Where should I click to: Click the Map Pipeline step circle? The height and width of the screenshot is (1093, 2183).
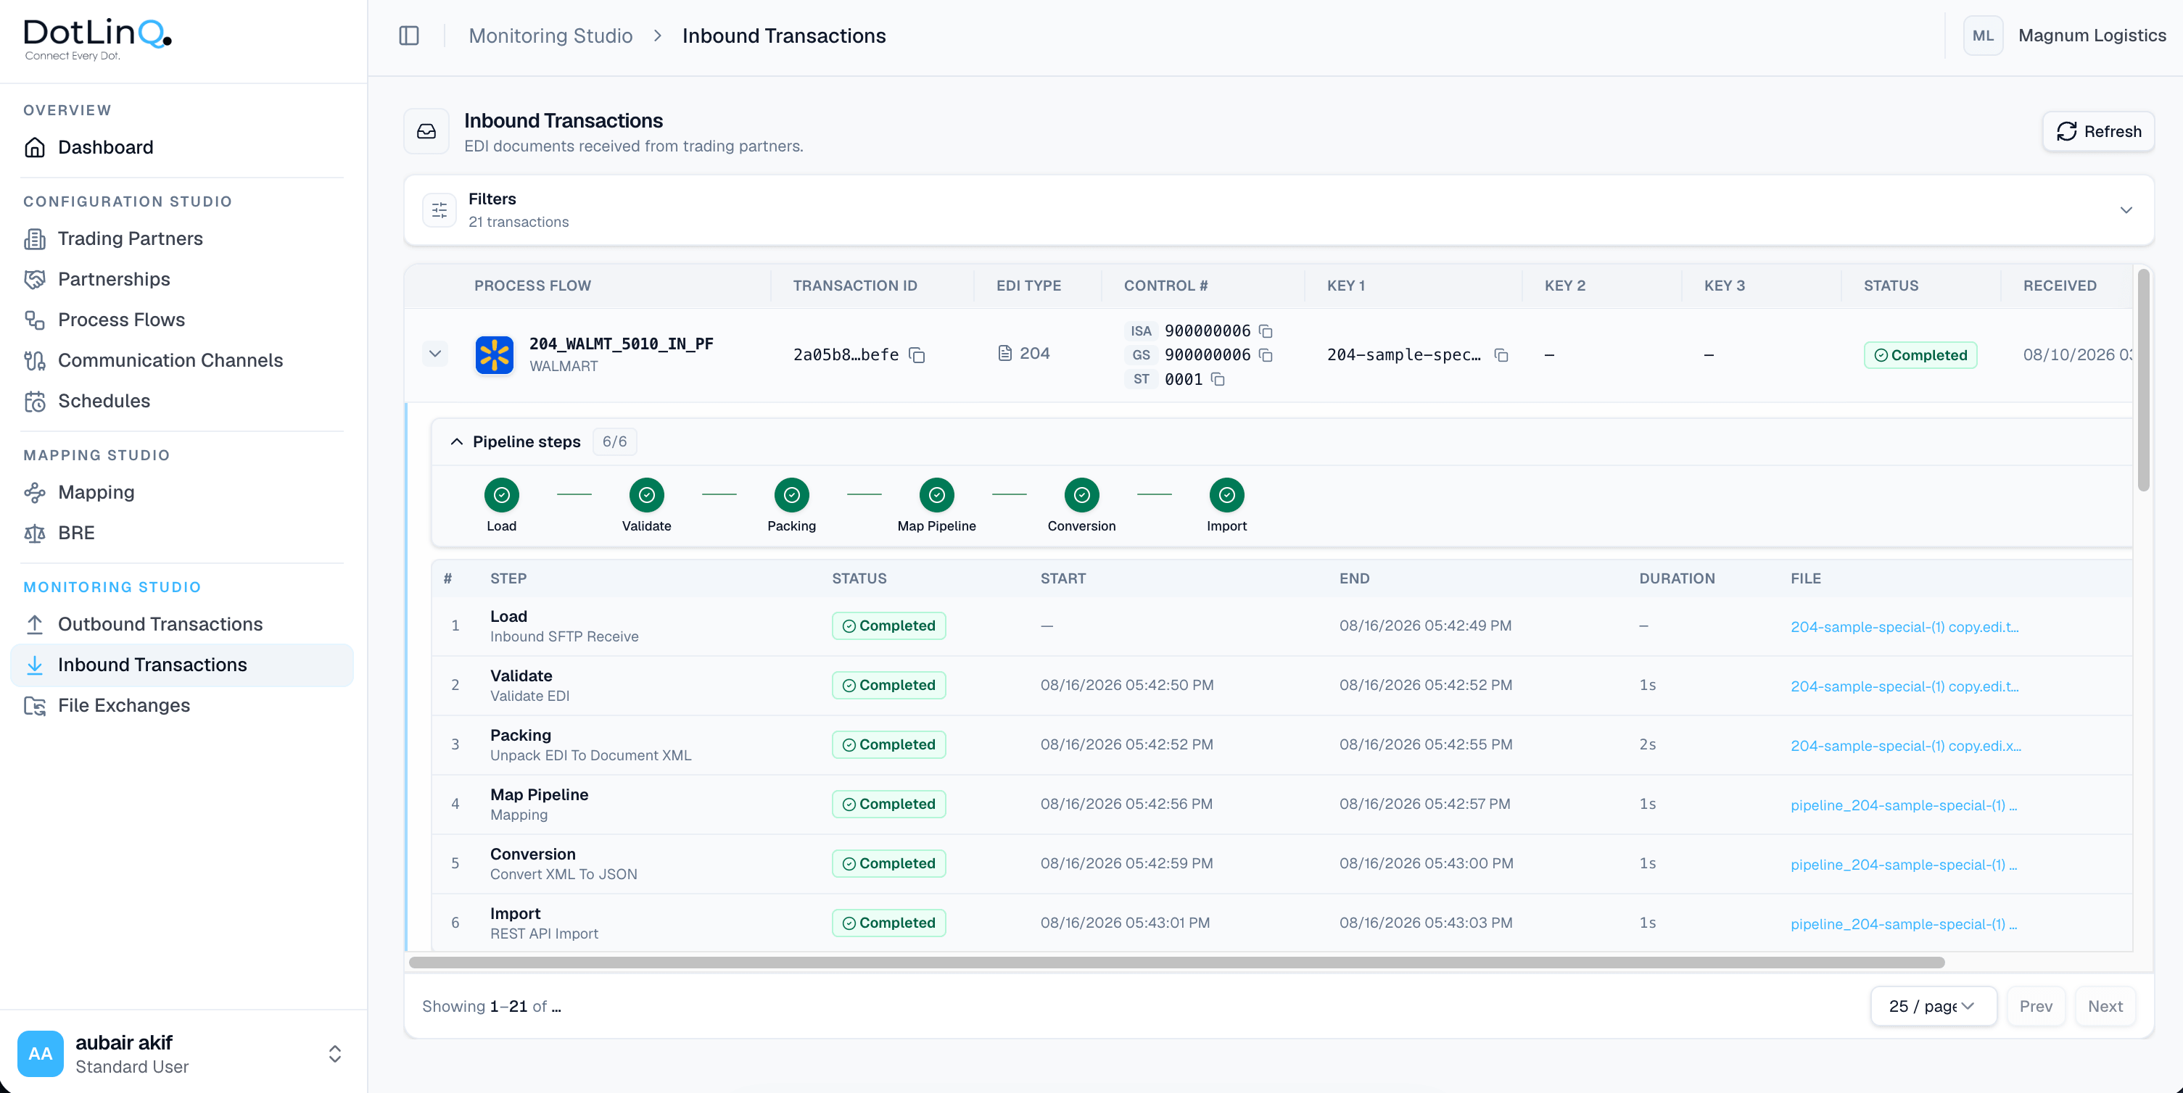936,495
